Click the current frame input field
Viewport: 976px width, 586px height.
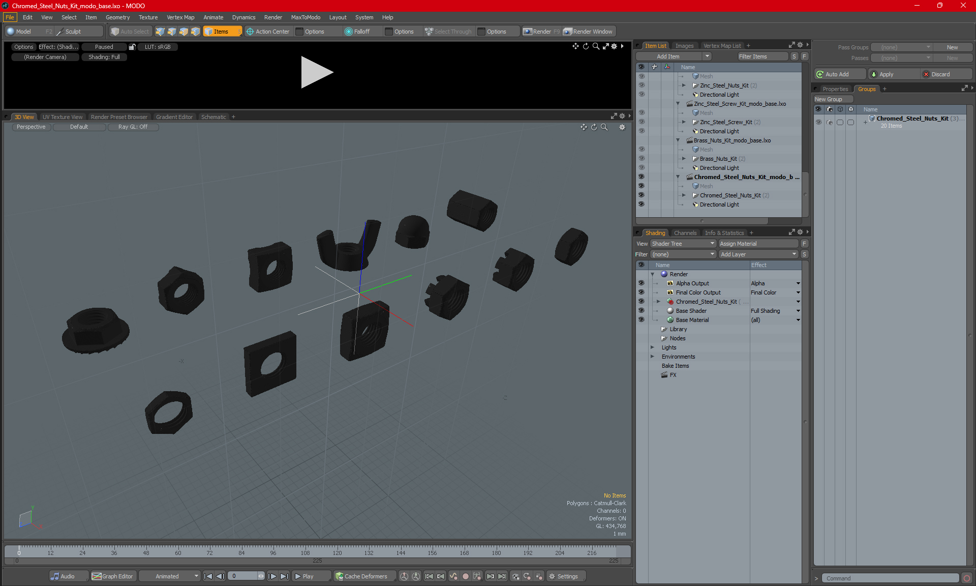[x=242, y=576]
